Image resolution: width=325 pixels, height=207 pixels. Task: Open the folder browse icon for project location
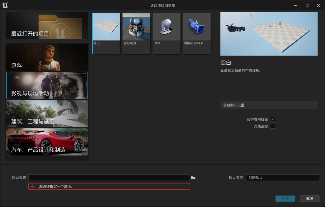pyautogui.click(x=193, y=178)
